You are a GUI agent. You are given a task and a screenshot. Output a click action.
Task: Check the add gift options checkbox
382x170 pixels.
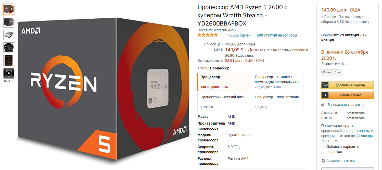pyautogui.click(x=324, y=147)
